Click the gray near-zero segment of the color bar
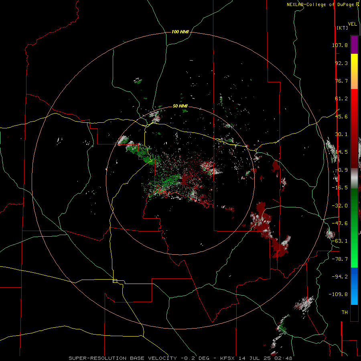 coord(354,178)
